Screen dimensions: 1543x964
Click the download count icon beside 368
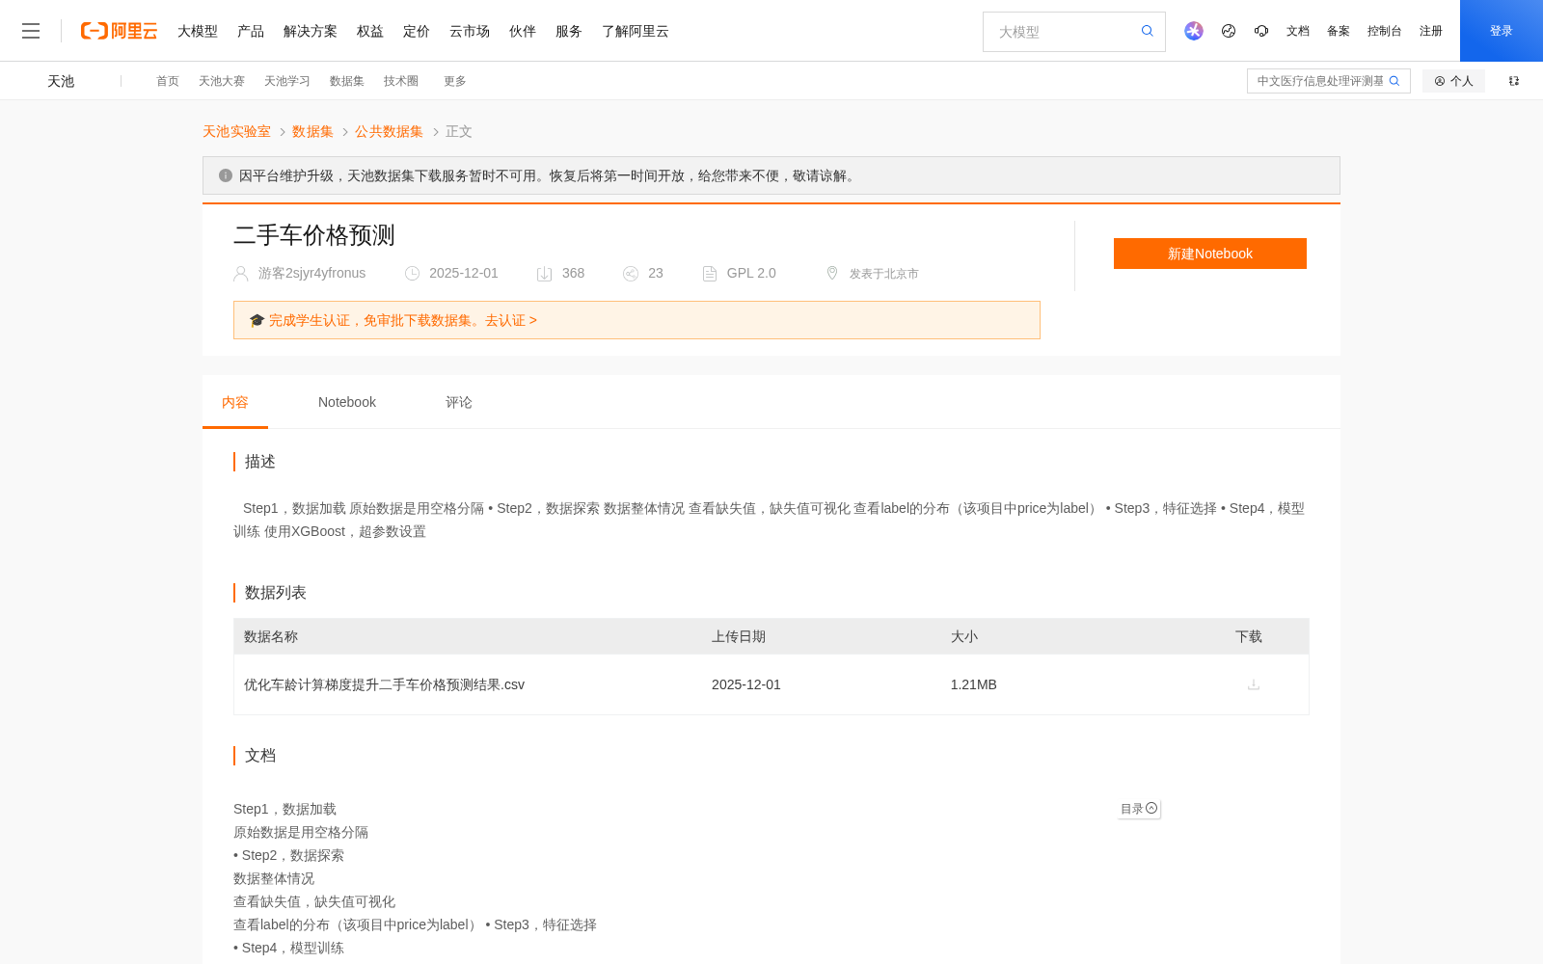point(545,274)
